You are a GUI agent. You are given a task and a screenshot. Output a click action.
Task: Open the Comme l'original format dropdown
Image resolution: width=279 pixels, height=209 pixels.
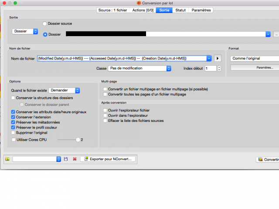(x=255, y=58)
